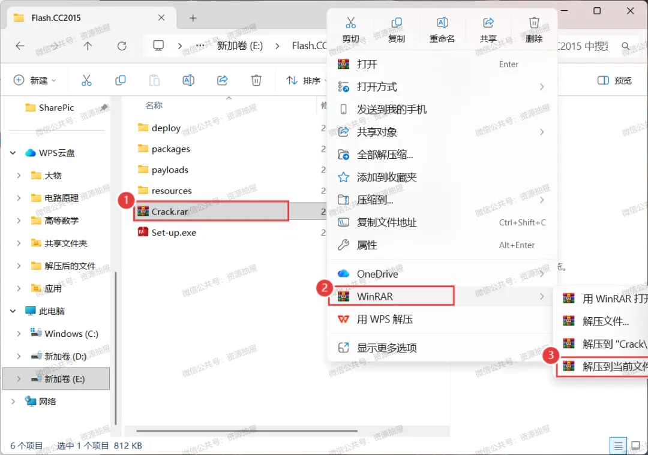
Task: Select 显示更多选项
Action: click(442, 348)
